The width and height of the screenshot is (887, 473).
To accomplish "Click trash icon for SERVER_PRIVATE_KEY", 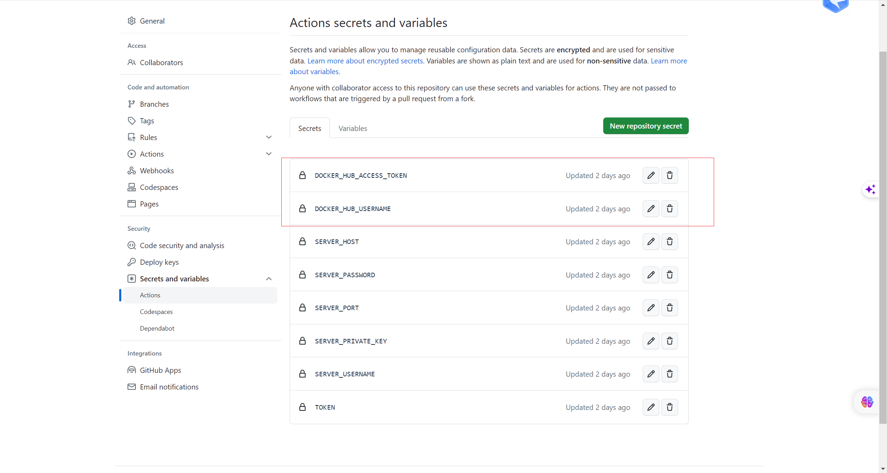I will point(669,341).
